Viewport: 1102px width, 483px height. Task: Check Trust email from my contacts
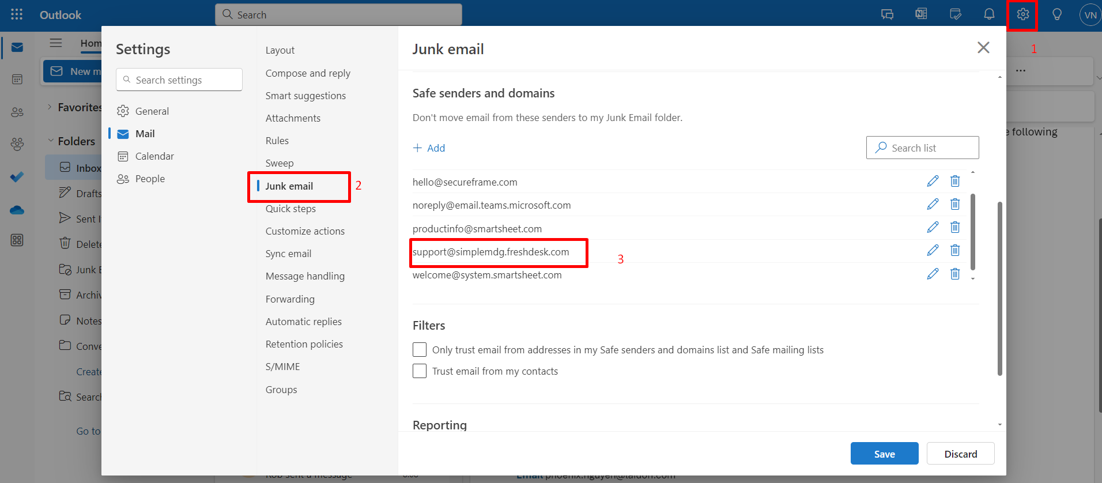pyautogui.click(x=420, y=371)
